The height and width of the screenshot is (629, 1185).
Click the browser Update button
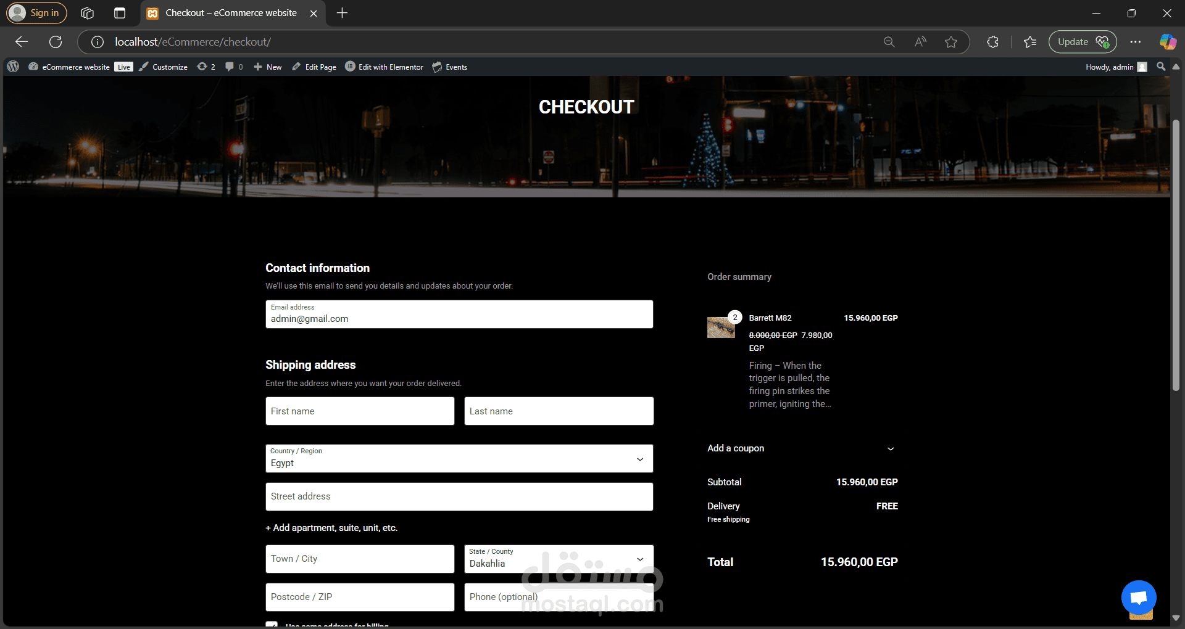[x=1083, y=42]
